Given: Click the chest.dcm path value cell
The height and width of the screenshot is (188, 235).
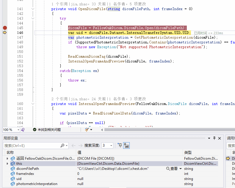Looking at the screenshot, I should pos(113,169).
